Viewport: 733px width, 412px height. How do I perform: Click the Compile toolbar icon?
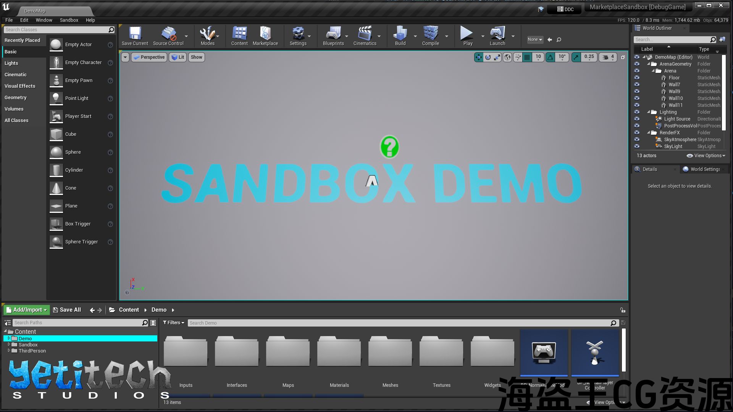pos(430,34)
